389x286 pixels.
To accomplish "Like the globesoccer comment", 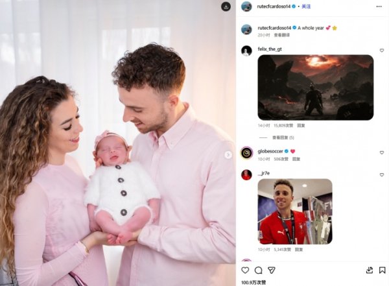I will tap(382, 152).
